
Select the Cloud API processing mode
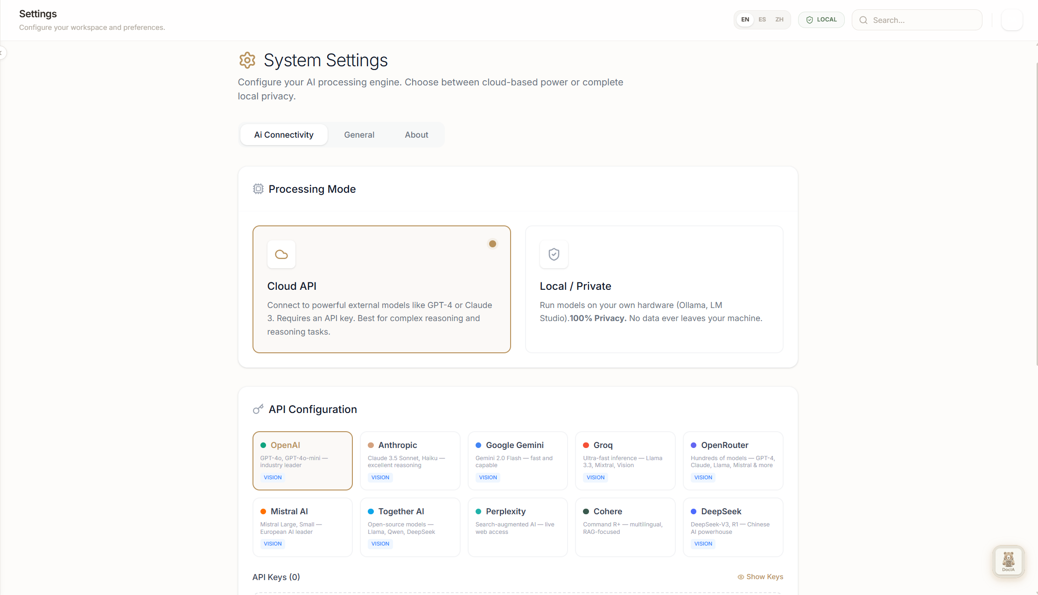(381, 289)
